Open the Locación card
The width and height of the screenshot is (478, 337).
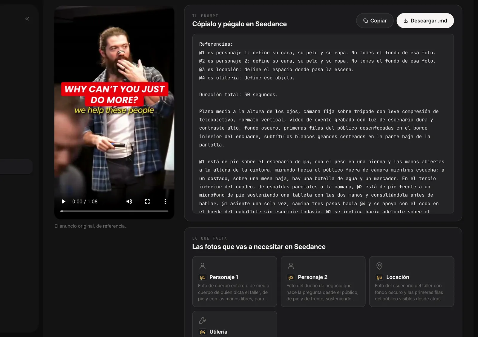(x=411, y=281)
